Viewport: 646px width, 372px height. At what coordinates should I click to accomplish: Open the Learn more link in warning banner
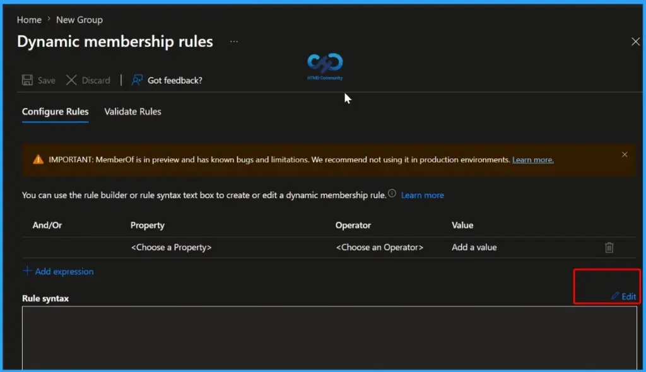(x=532, y=160)
